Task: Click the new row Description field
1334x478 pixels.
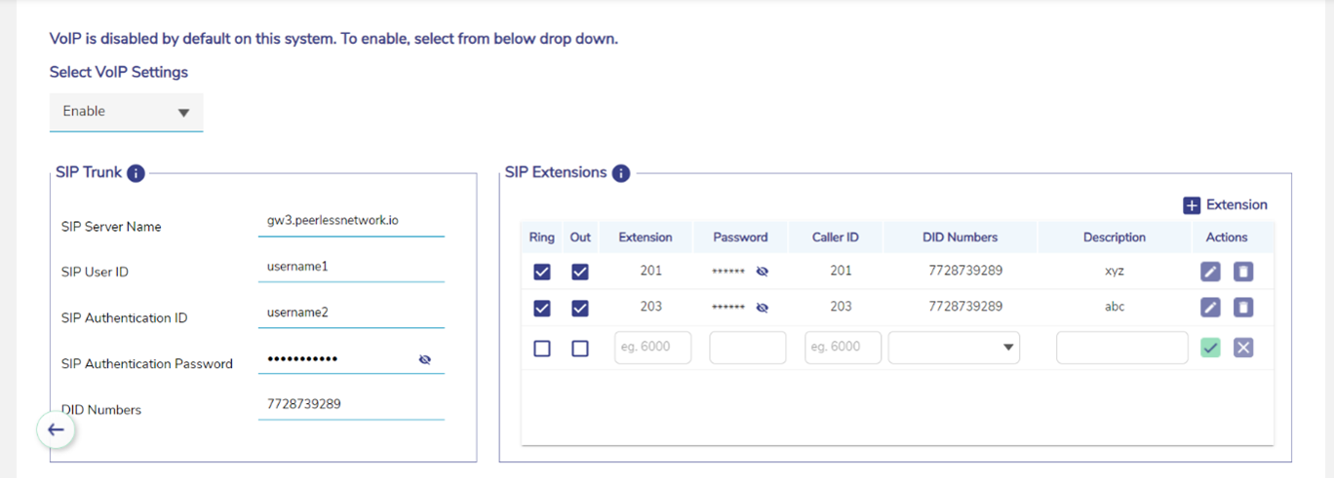Action: 1121,348
